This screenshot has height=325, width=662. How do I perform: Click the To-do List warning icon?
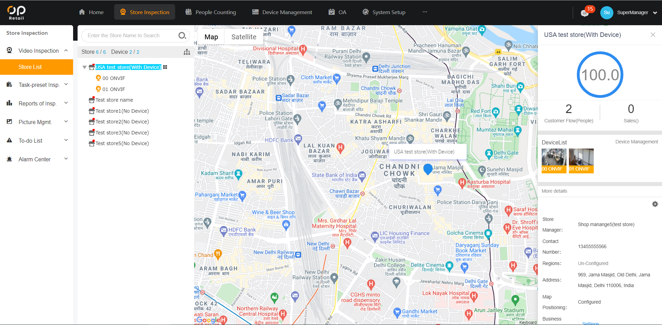pyautogui.click(x=10, y=140)
